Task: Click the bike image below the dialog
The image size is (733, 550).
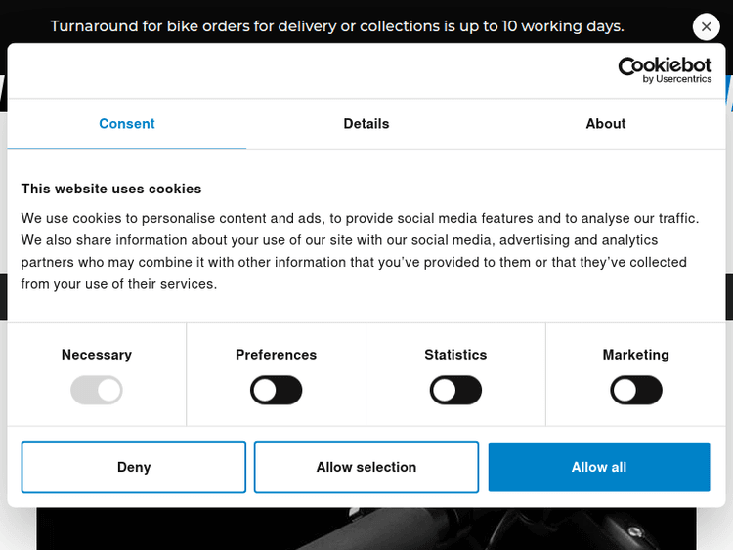Action: click(x=366, y=529)
